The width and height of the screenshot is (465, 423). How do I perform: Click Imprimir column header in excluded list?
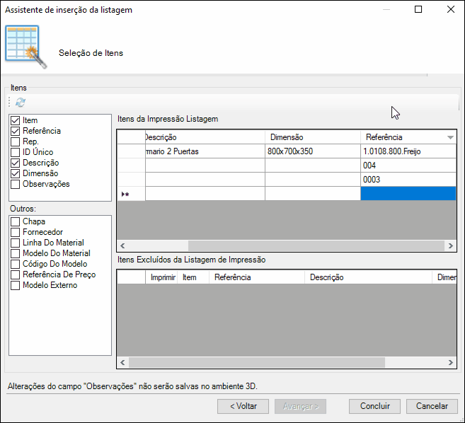point(161,277)
